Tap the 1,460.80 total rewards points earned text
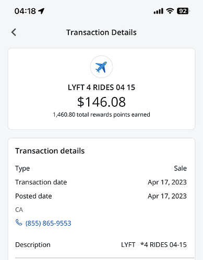 [101, 115]
